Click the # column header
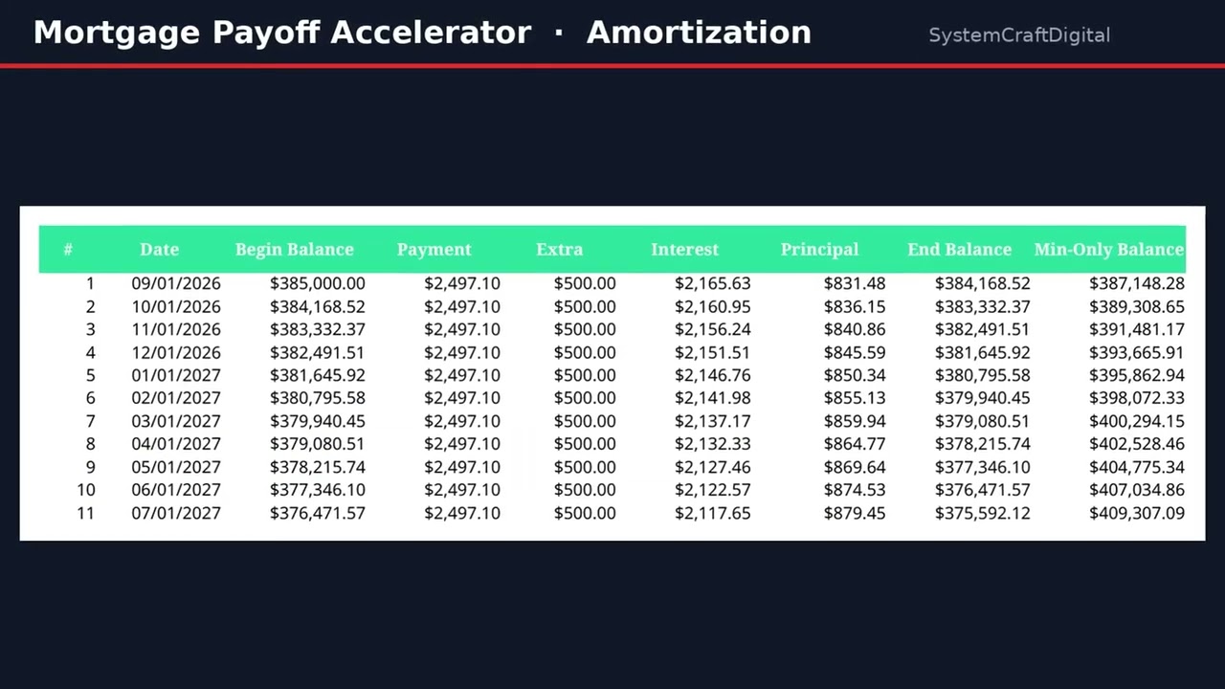 click(x=68, y=250)
